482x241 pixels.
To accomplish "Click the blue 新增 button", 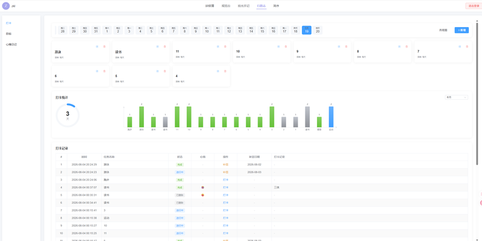I will click(x=462, y=30).
